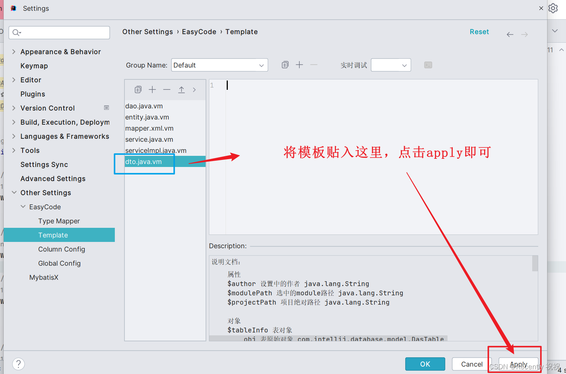Click inside the settings search field
Screen dimensions: 566x374
(59, 33)
